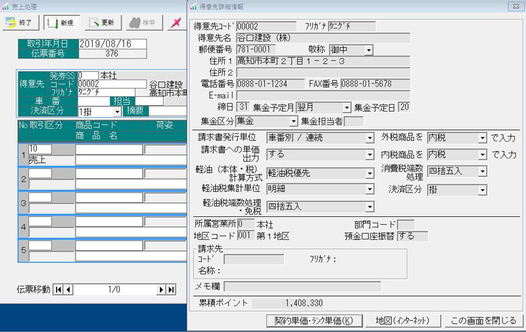
Task: Go to next slip in 伝票移動
Action: tap(160, 289)
